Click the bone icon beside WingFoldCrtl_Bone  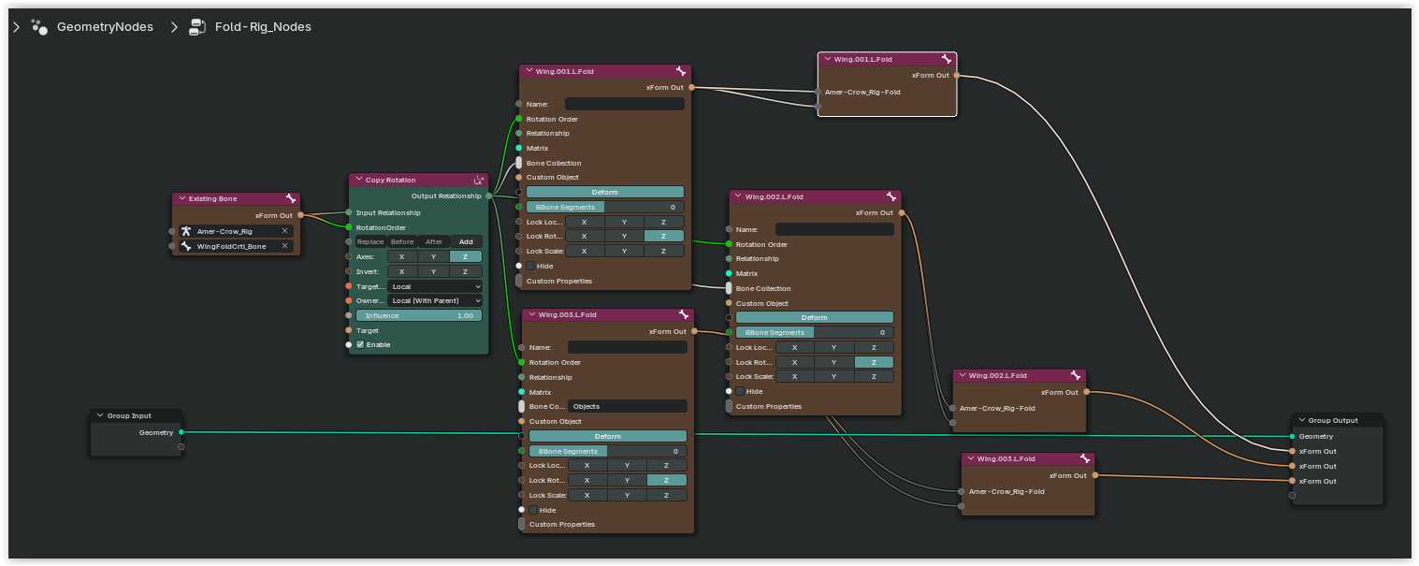186,246
